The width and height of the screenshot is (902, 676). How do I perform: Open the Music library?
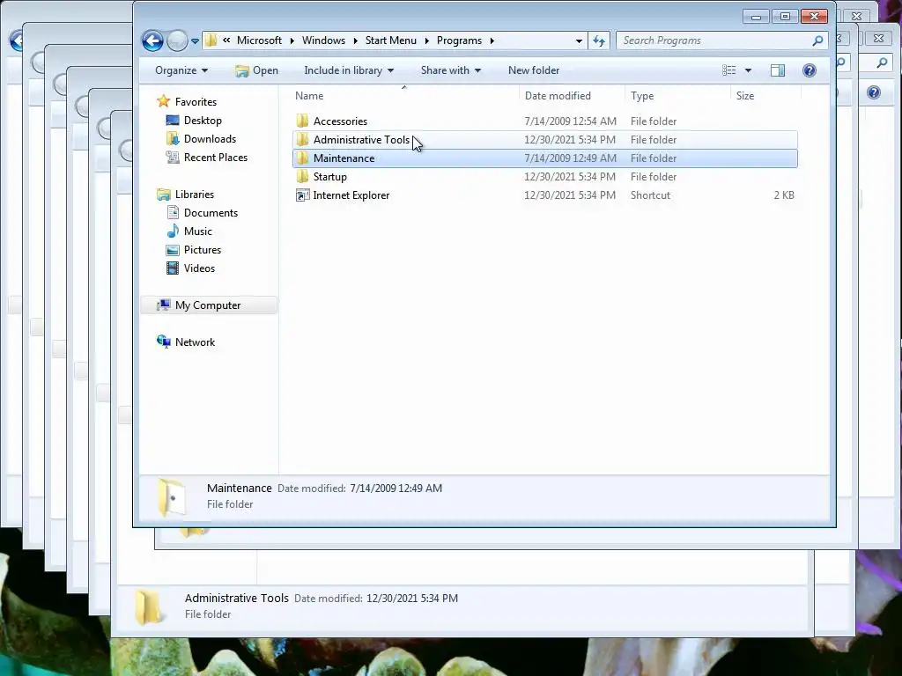point(198,231)
